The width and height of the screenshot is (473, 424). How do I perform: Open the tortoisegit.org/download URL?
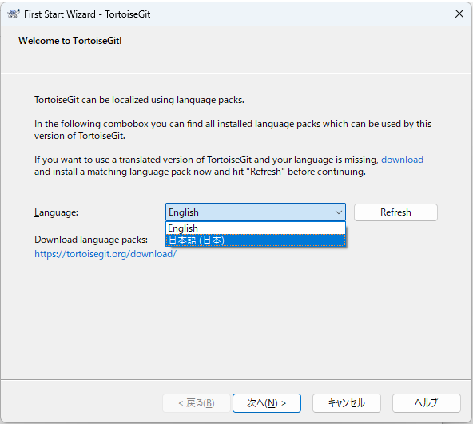pyautogui.click(x=105, y=254)
